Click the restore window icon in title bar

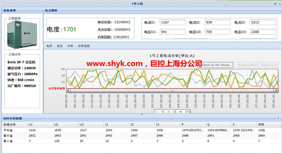[x=275, y=4]
